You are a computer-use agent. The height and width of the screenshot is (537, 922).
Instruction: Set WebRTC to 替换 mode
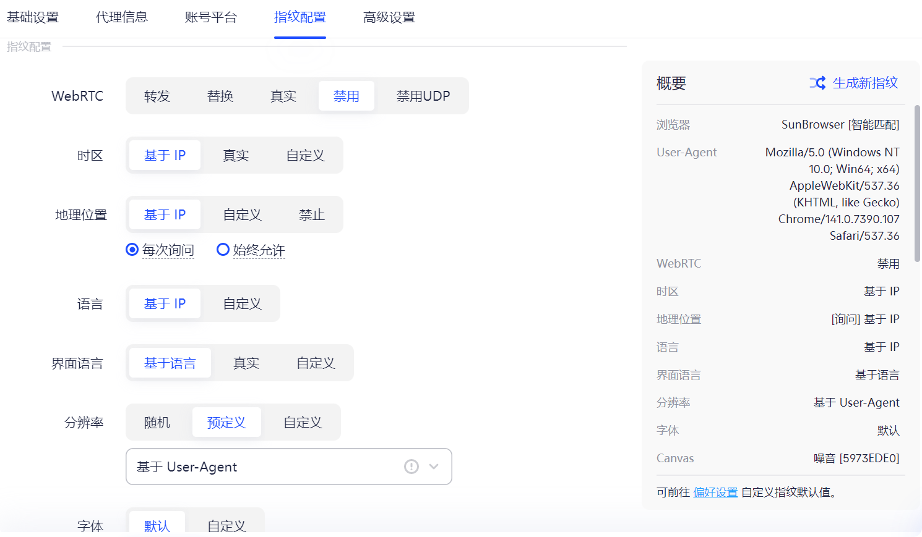coord(220,96)
